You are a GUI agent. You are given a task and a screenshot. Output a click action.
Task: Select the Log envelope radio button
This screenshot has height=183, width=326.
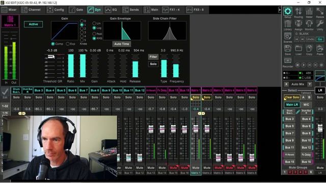94,28
